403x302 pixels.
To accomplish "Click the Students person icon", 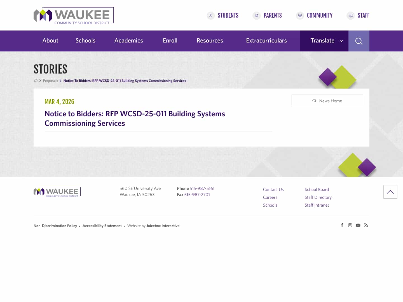I will tap(211, 16).
